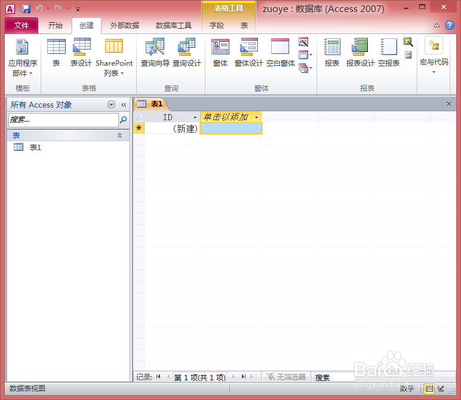Open the 应用程序部件 templates dropdown

click(x=22, y=57)
